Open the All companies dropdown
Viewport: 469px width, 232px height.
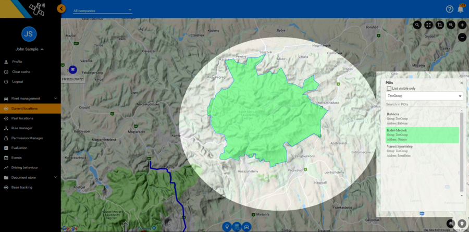(102, 10)
